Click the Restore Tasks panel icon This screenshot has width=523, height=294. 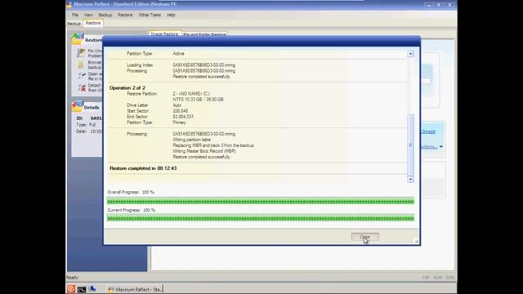[x=77, y=39]
